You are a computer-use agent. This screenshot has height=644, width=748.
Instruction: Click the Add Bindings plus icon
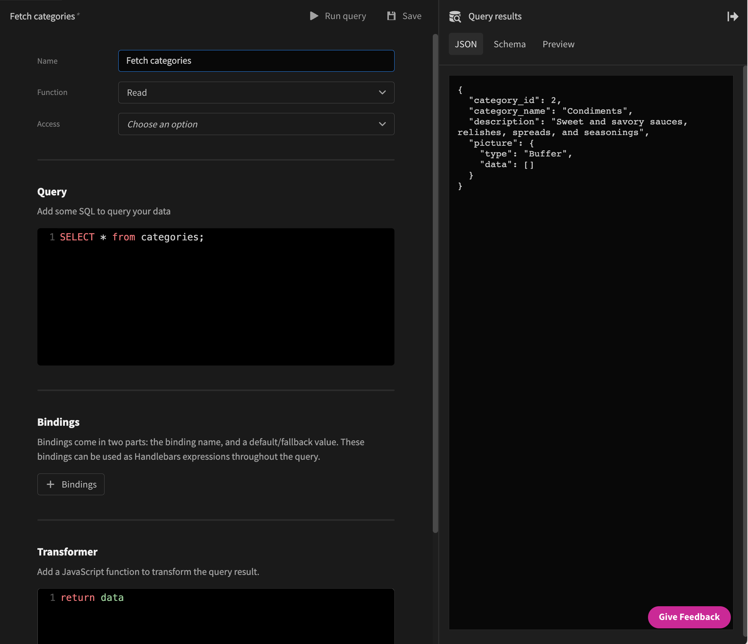[x=50, y=484]
